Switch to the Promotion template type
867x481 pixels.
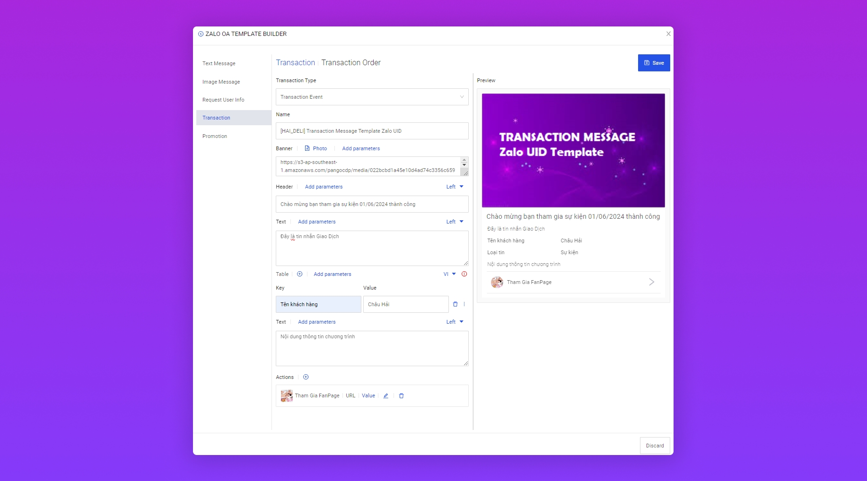215,136
